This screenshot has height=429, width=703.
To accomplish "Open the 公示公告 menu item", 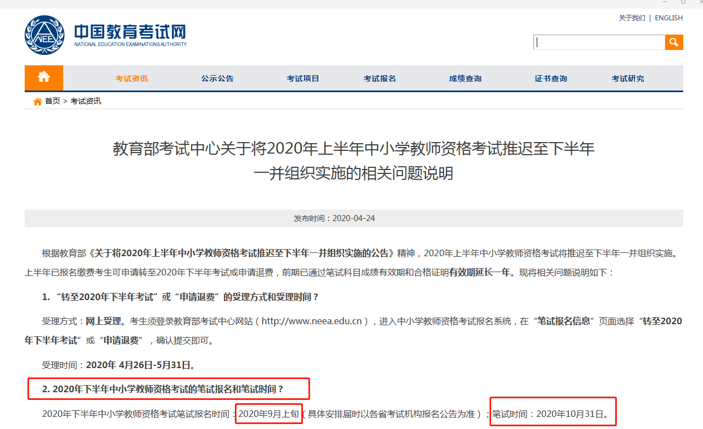I will point(217,78).
